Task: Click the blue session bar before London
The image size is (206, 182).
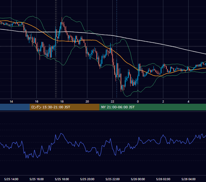Action: pos(15,107)
